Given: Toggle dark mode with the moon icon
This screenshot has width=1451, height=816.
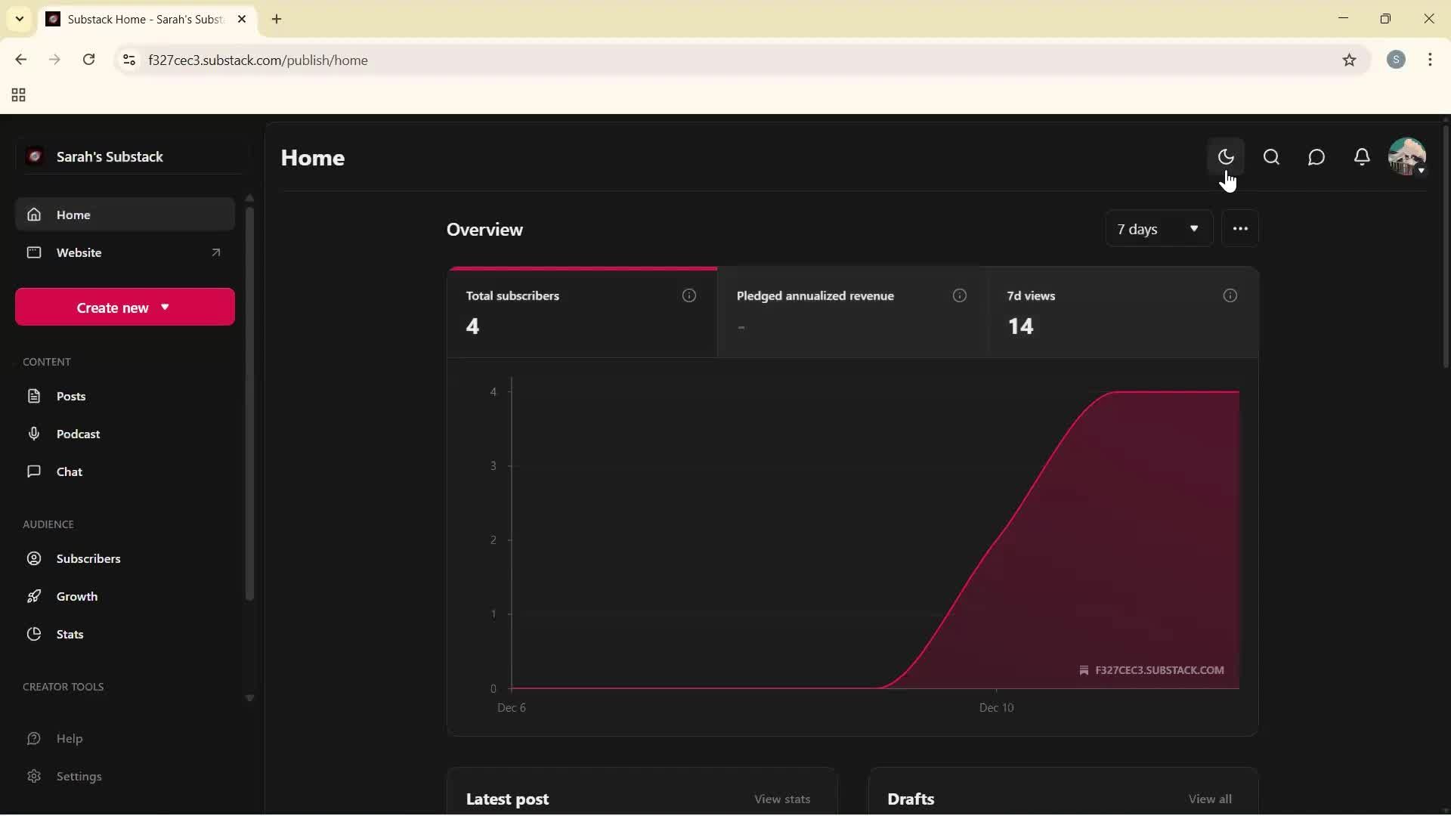Looking at the screenshot, I should point(1226,156).
